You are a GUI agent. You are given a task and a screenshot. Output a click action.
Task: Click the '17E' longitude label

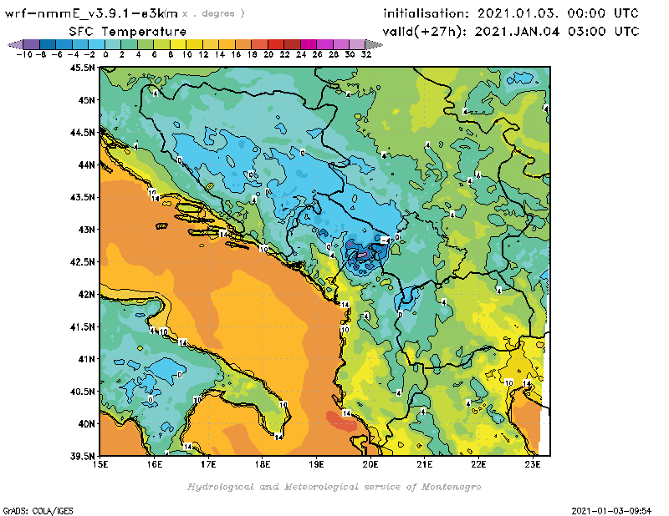click(208, 464)
